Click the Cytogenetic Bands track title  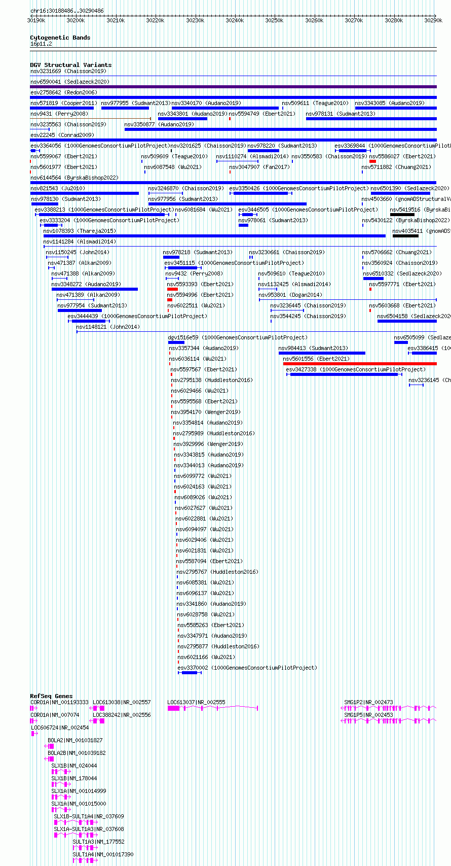click(x=60, y=38)
